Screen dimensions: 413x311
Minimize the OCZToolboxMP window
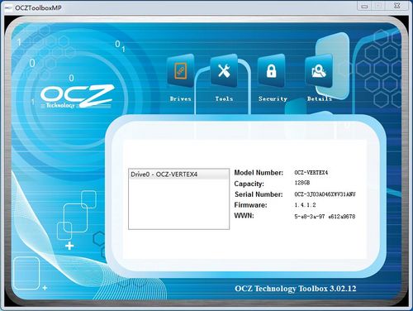(364, 6)
